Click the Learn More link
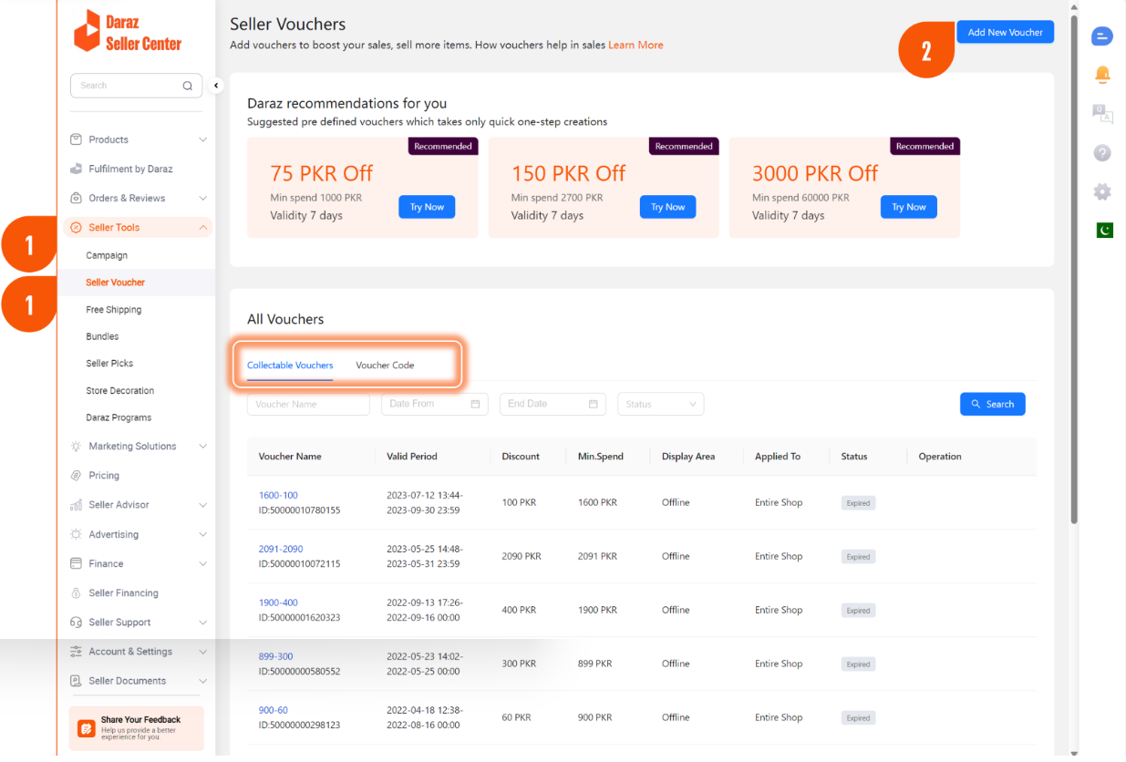Viewport: 1126px width, 762px height. point(635,45)
